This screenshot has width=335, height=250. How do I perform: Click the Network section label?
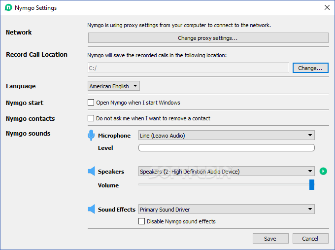click(x=19, y=32)
